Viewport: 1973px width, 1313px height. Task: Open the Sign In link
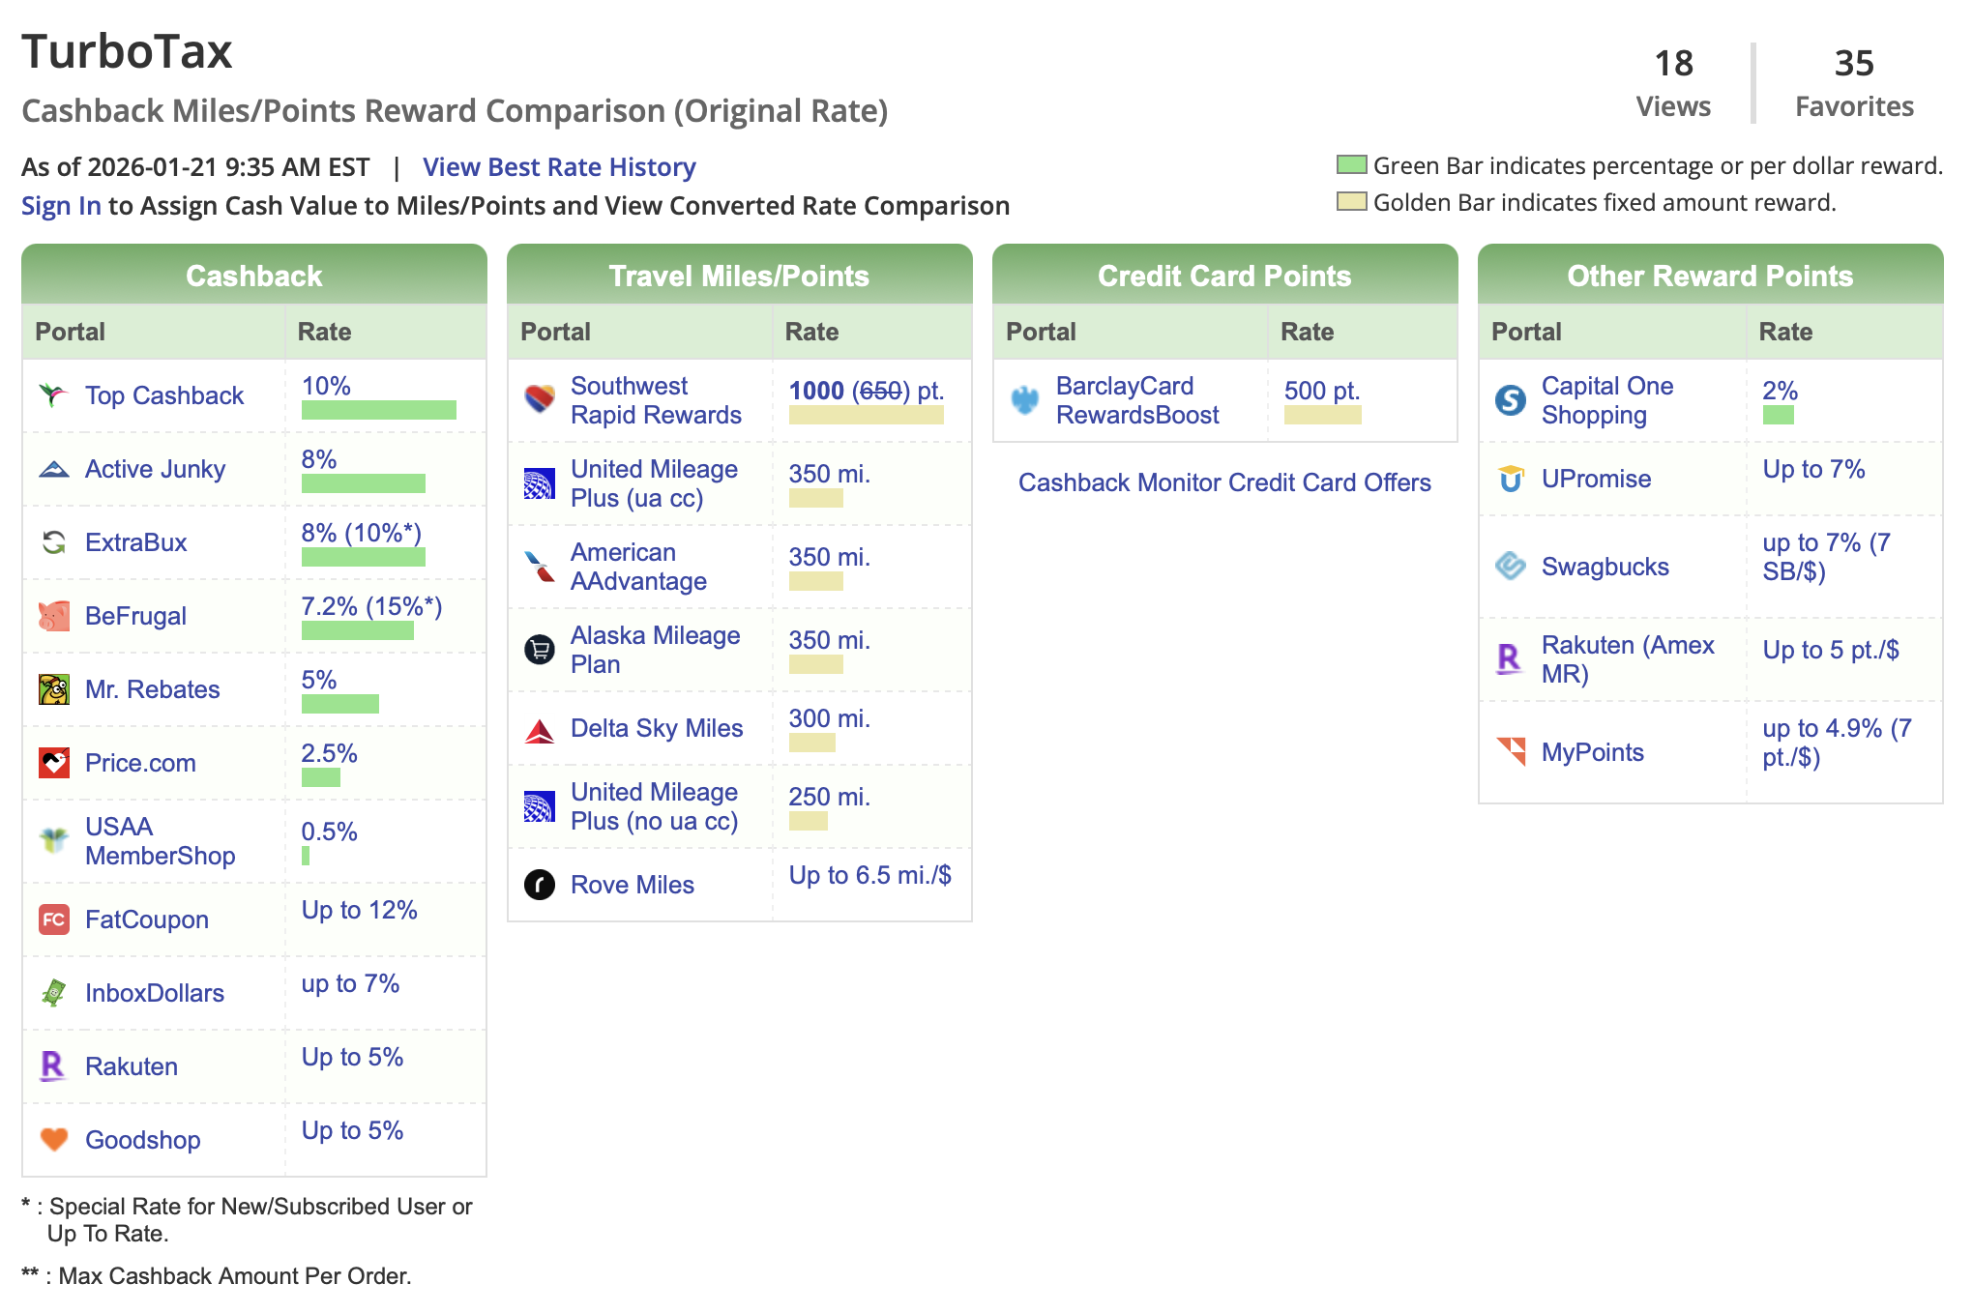pyautogui.click(x=60, y=205)
